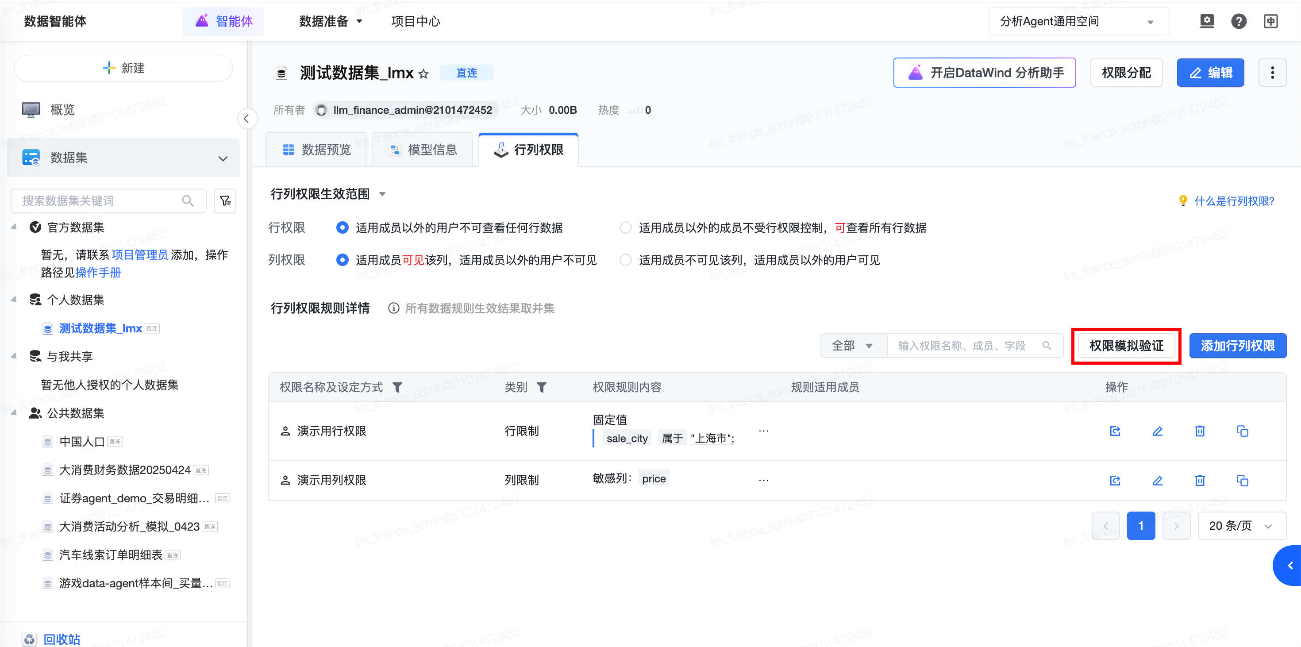Click the dataset filter icon next to search

(x=225, y=201)
